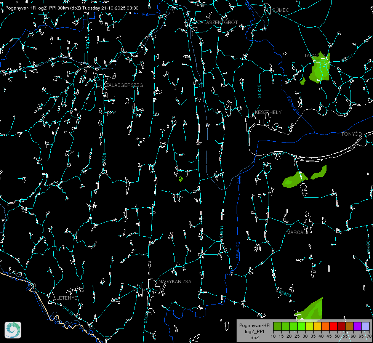Click the legend scale value 10

pyautogui.click(x=273, y=336)
